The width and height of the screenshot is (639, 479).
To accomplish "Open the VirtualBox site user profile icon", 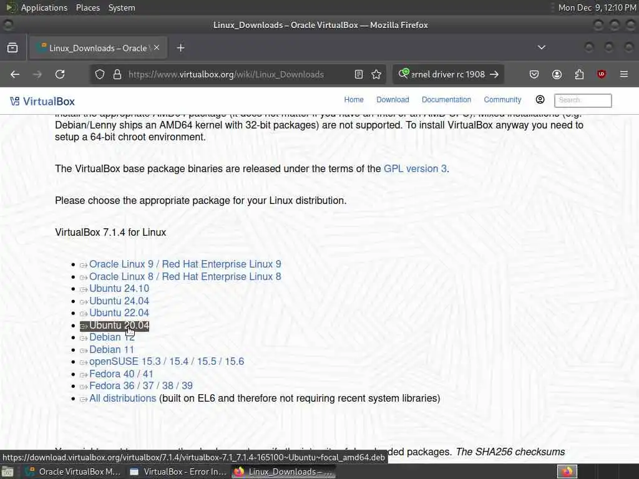I will tap(540, 100).
